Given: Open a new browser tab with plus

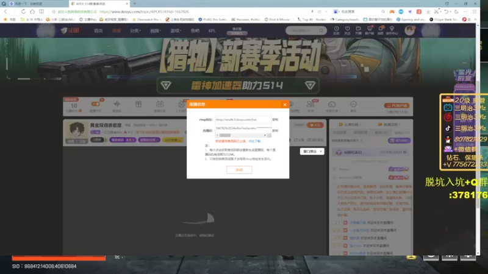Looking at the screenshot, I should [134, 4].
